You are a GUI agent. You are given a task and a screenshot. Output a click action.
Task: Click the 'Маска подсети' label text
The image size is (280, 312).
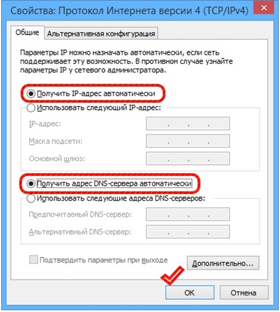[56, 141]
